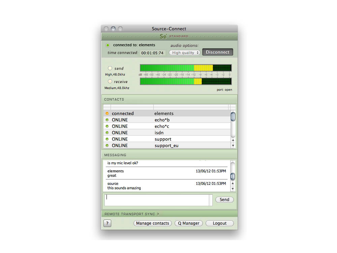Click the 'this sounds amazing' message
This screenshot has height=253, width=337.
pos(124,188)
